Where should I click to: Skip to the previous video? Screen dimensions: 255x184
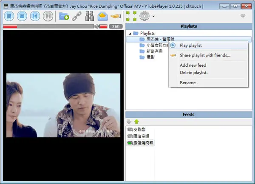(x=35, y=16)
